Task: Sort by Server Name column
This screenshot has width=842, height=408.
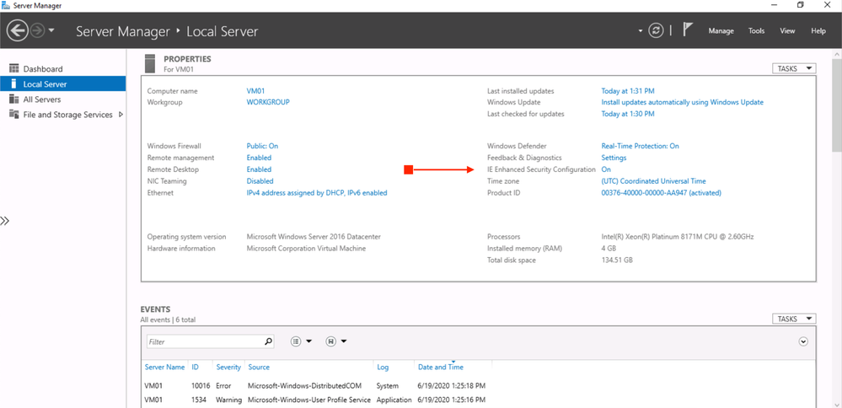Action: pyautogui.click(x=165, y=368)
